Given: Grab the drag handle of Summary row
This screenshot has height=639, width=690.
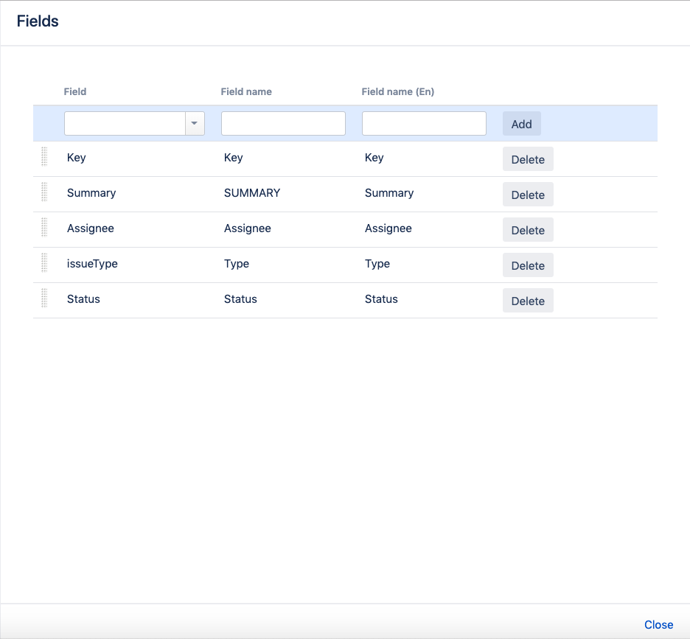Looking at the screenshot, I should pyautogui.click(x=44, y=192).
